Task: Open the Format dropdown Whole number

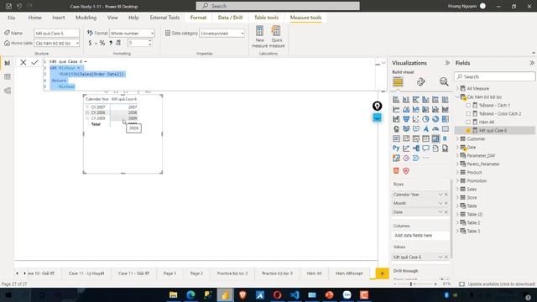Action: pyautogui.click(x=132, y=34)
